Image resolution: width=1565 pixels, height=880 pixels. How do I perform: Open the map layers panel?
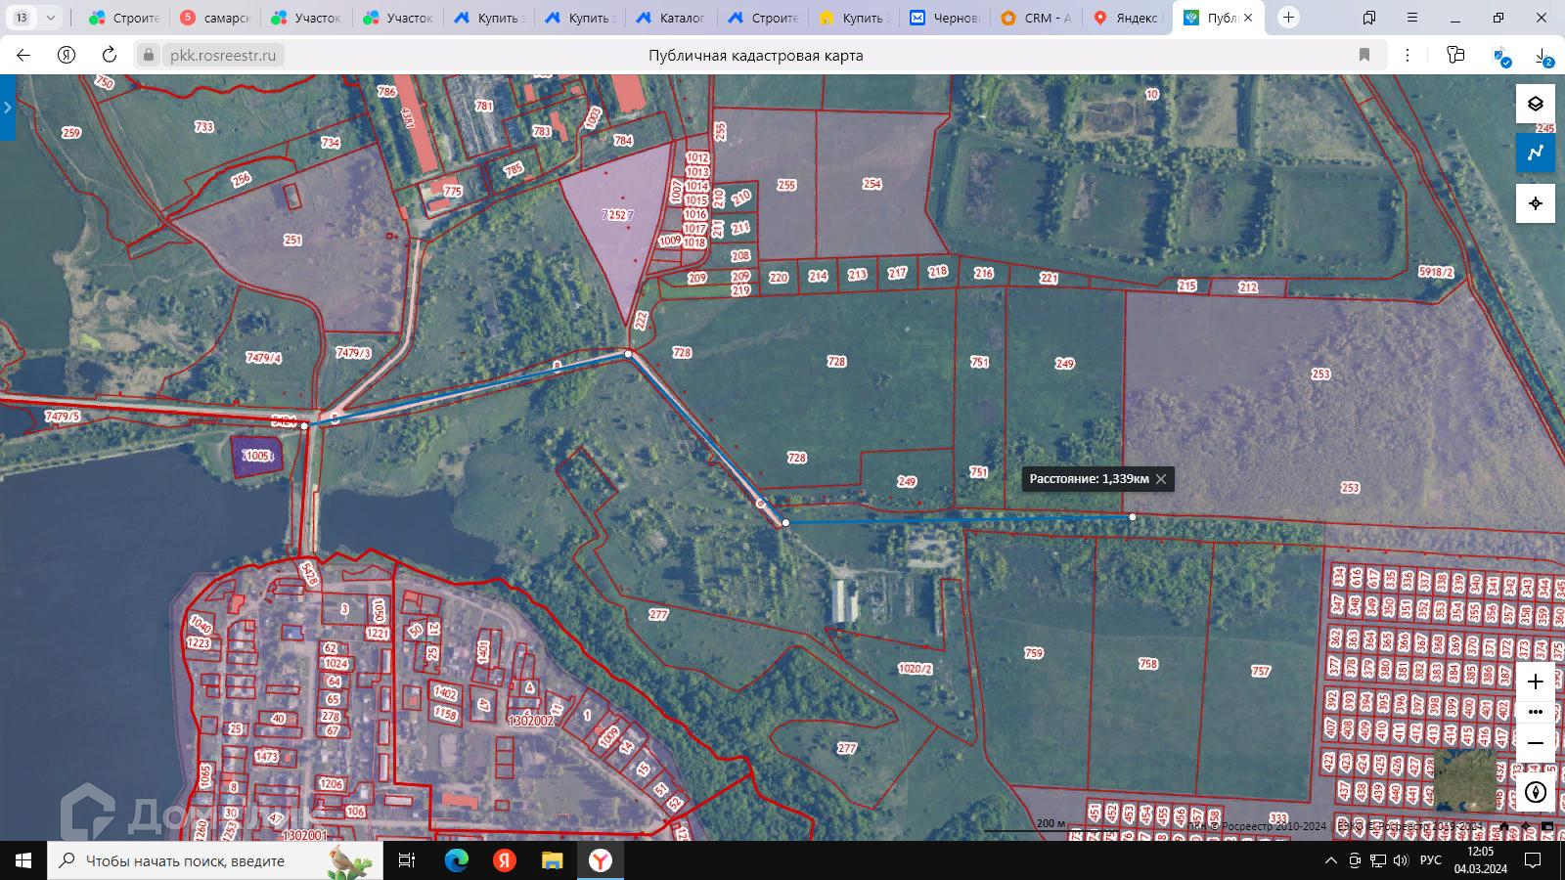[1535, 104]
